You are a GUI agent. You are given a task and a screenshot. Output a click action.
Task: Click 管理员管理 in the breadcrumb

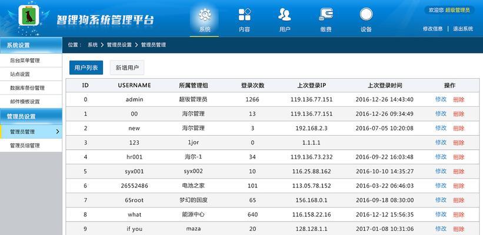tap(154, 45)
